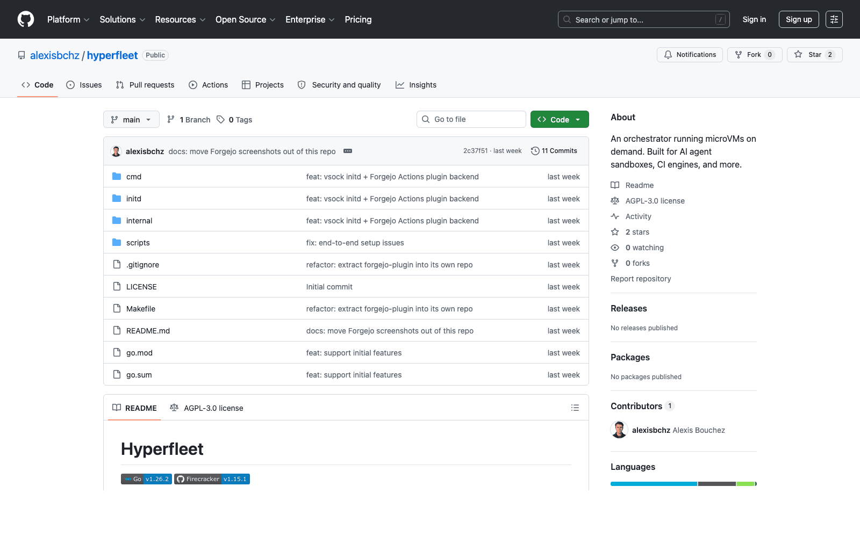Click the .gitignore file icon
Image resolution: width=860 pixels, height=537 pixels.
(117, 264)
